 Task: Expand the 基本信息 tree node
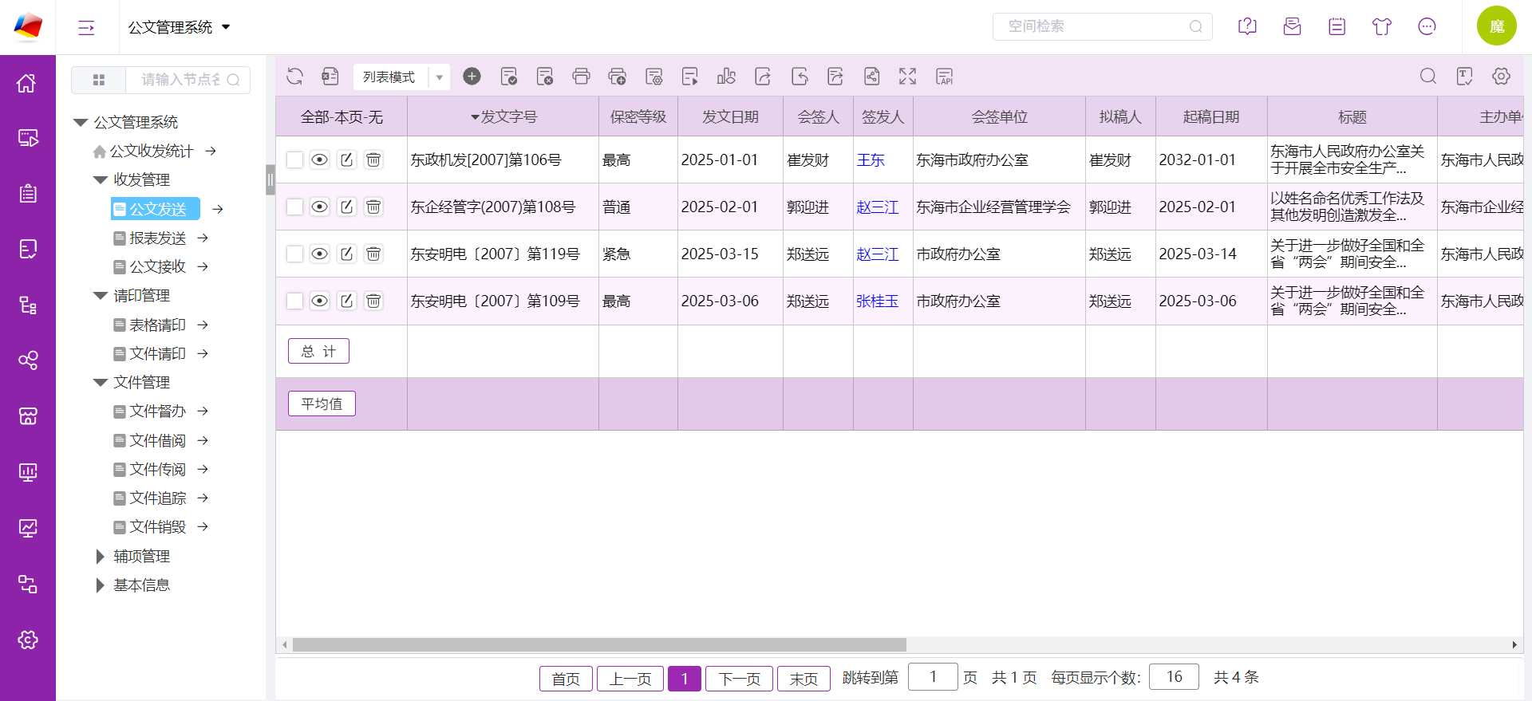click(x=101, y=585)
